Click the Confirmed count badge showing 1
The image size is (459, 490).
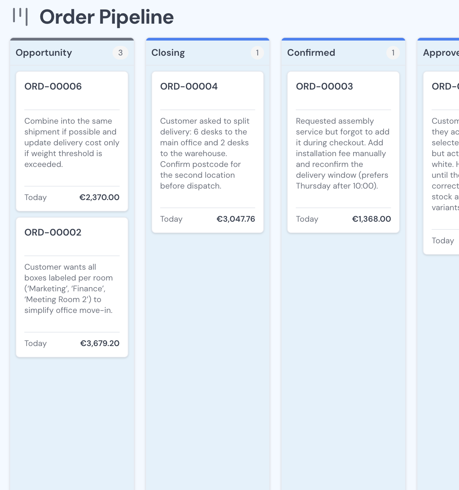coord(393,53)
